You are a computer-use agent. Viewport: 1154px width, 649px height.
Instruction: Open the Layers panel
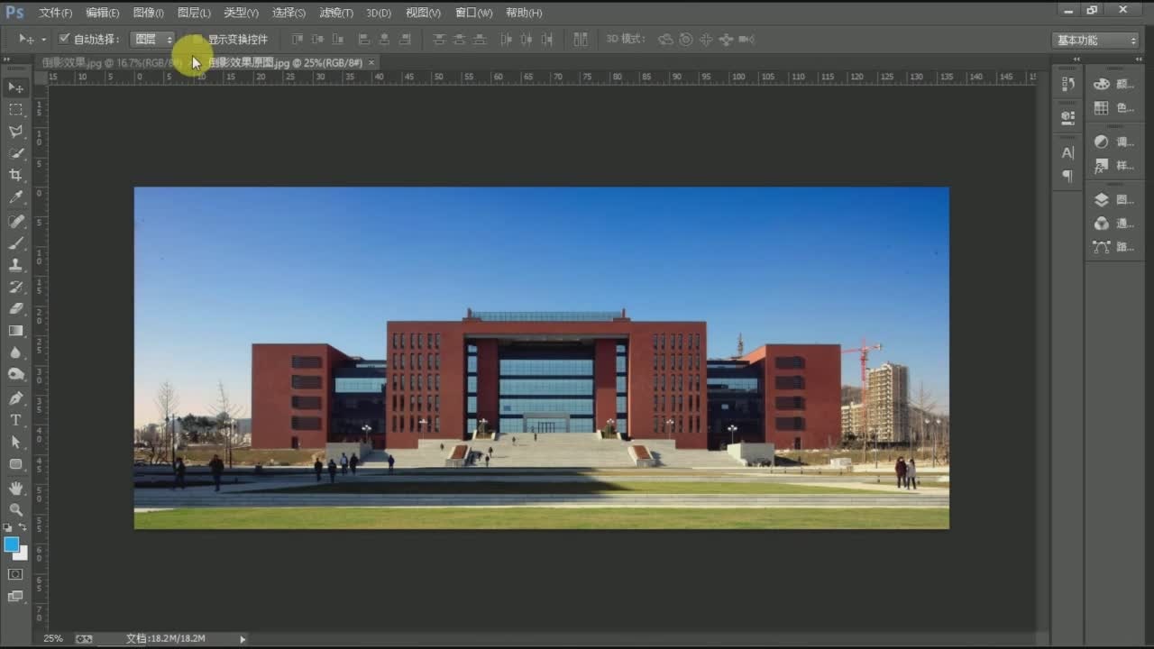point(1114,200)
